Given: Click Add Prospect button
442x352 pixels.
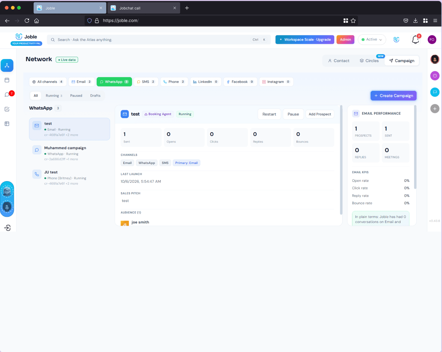Looking at the screenshot, I should click(x=320, y=114).
